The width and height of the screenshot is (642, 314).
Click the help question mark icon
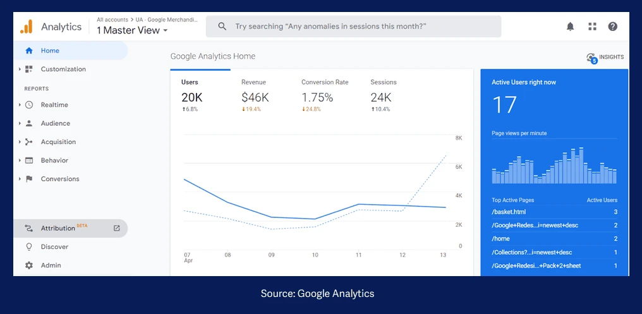pos(612,27)
